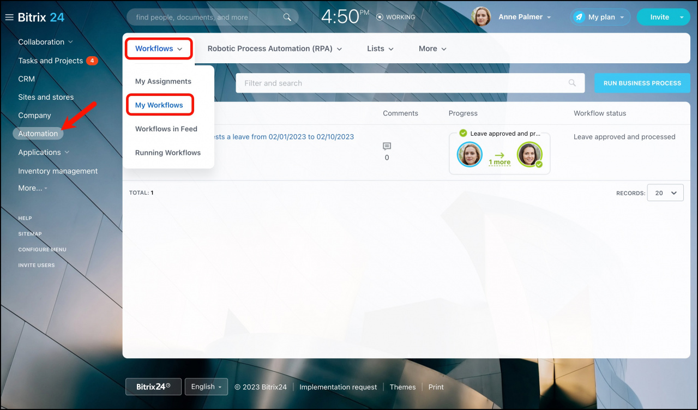Click the SITEMAP link in sidebar

click(x=30, y=234)
